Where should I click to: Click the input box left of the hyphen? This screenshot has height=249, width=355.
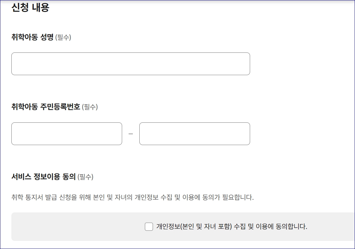(x=67, y=133)
